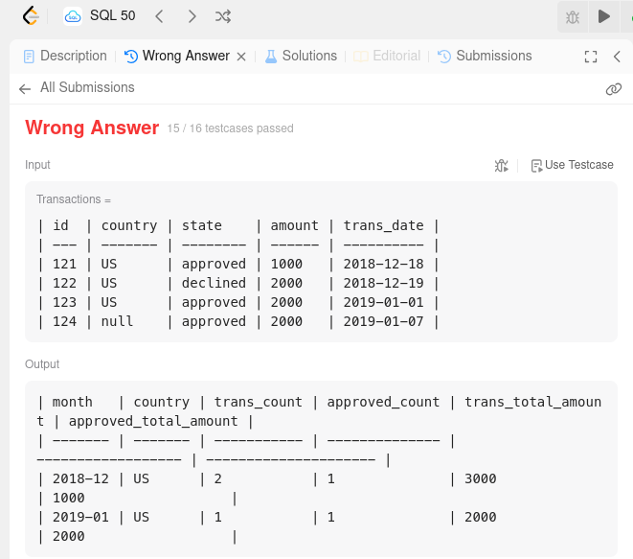
Task: Click the Wrong Answer heading
Action: [92, 128]
